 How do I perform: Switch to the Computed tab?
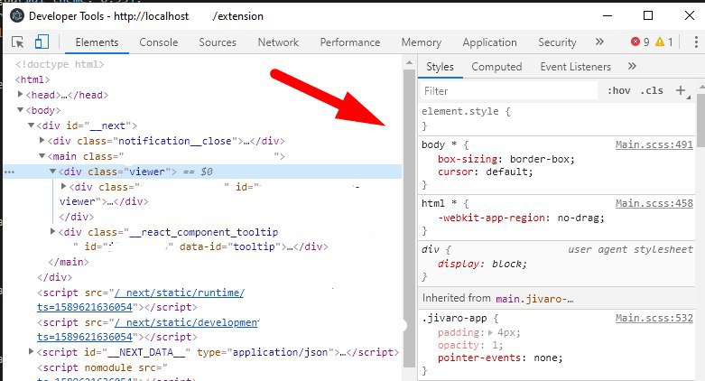coord(496,67)
